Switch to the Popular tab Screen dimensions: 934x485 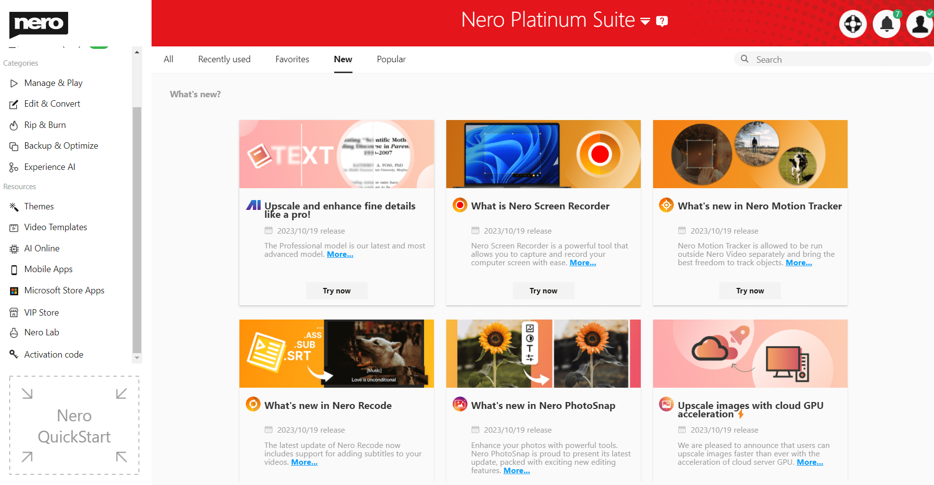pos(391,59)
